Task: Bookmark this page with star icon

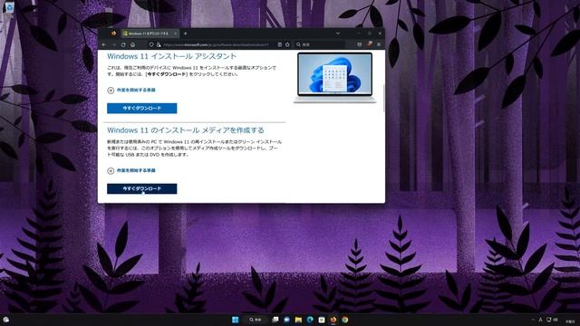Action: (x=287, y=44)
